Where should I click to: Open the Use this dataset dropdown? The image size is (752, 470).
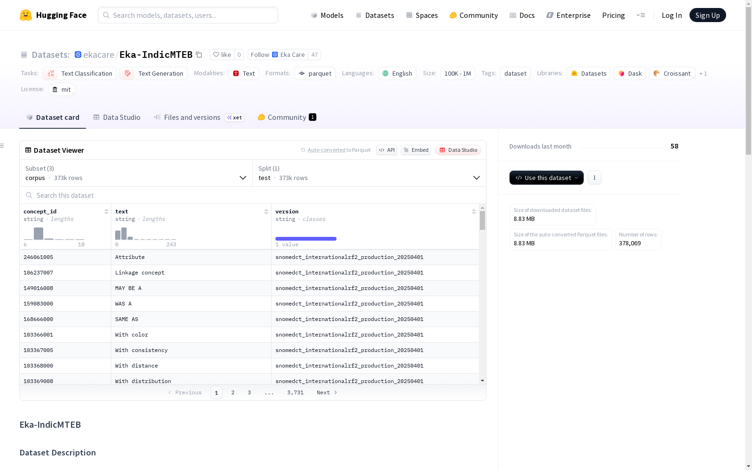click(547, 178)
